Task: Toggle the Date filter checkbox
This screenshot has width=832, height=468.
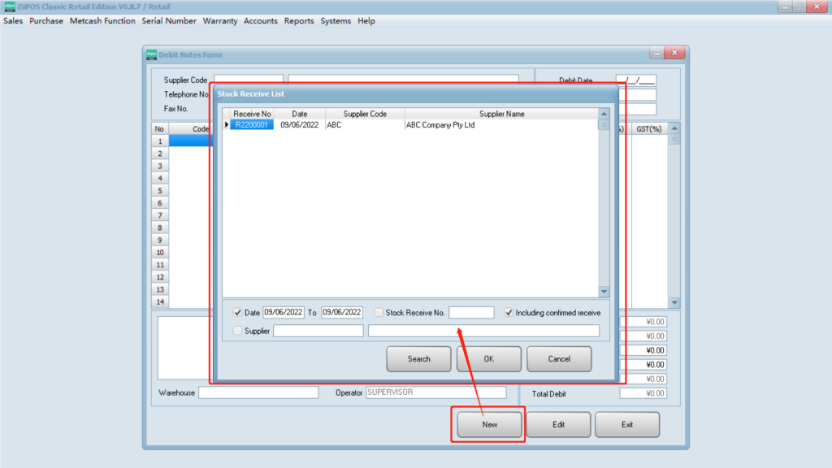Action: [237, 312]
